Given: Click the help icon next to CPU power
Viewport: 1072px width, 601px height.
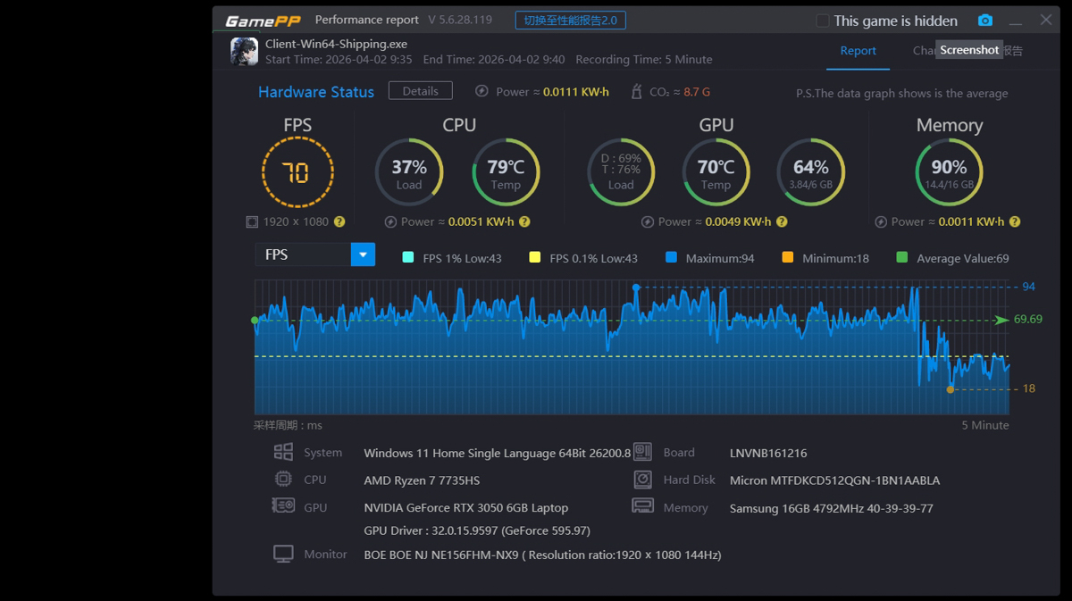Looking at the screenshot, I should [x=524, y=221].
